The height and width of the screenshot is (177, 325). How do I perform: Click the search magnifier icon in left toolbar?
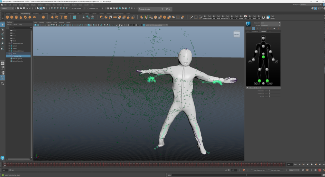(2, 83)
